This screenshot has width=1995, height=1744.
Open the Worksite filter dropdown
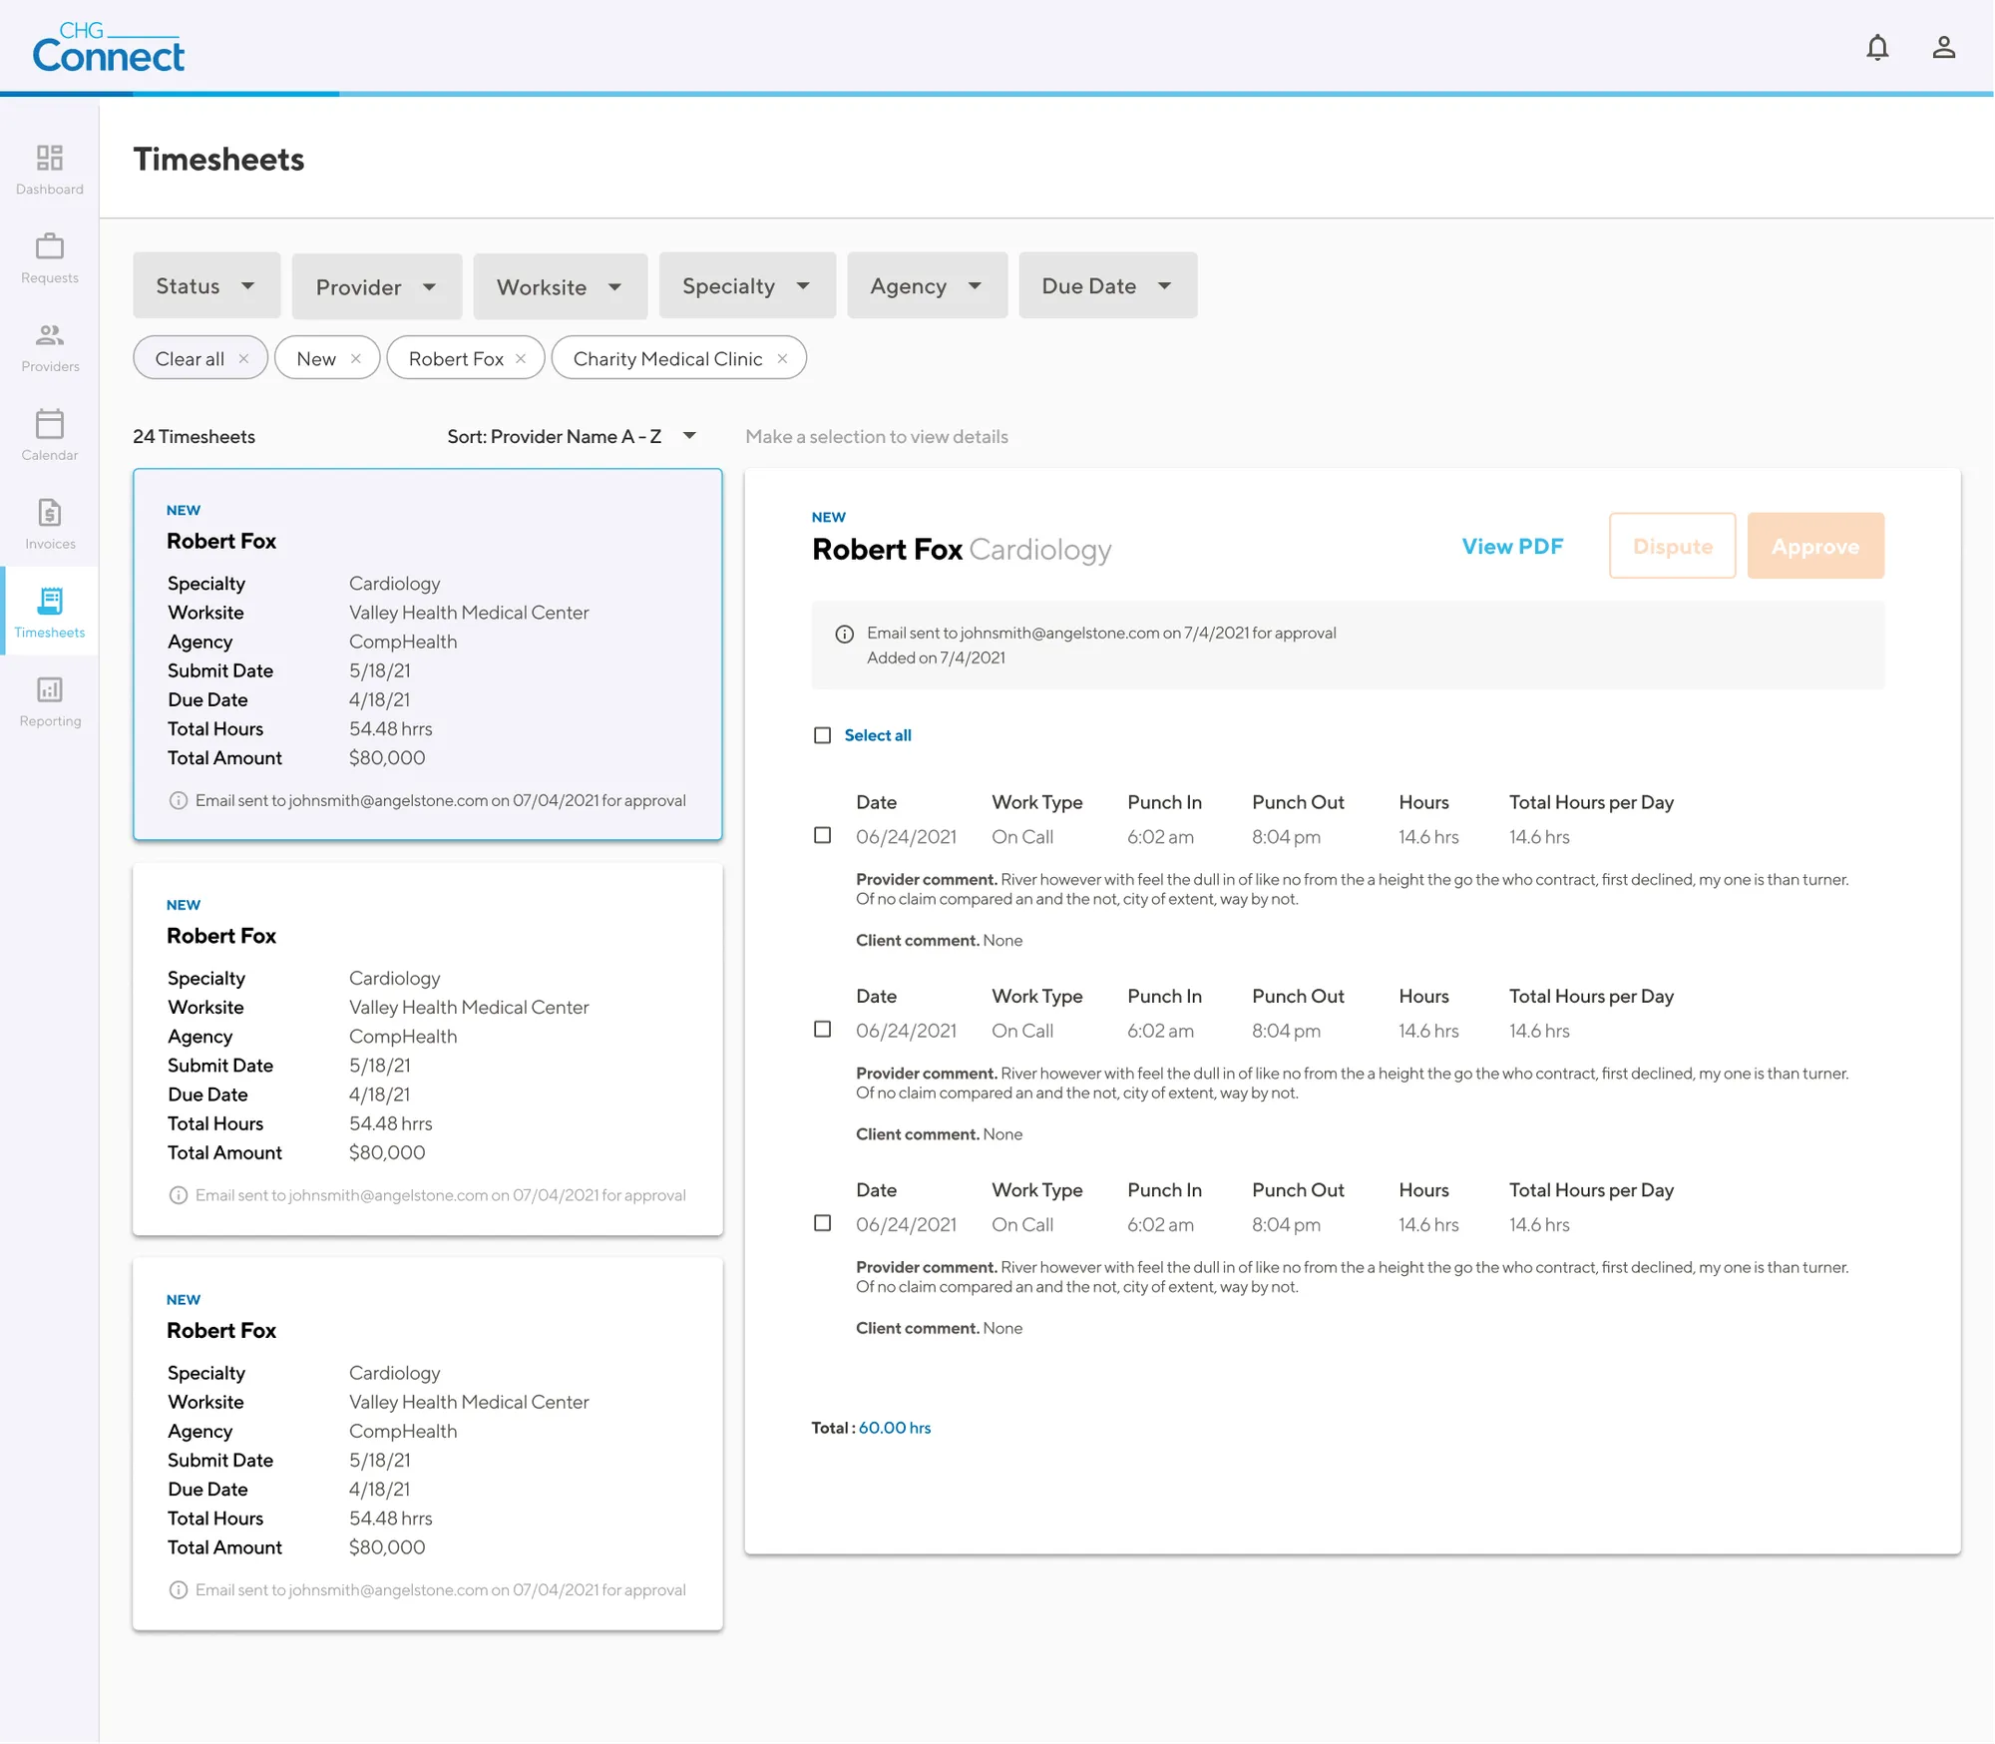point(560,286)
